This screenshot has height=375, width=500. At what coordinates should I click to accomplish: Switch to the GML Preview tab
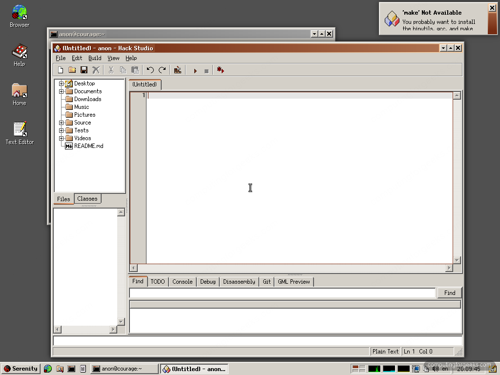point(293,282)
